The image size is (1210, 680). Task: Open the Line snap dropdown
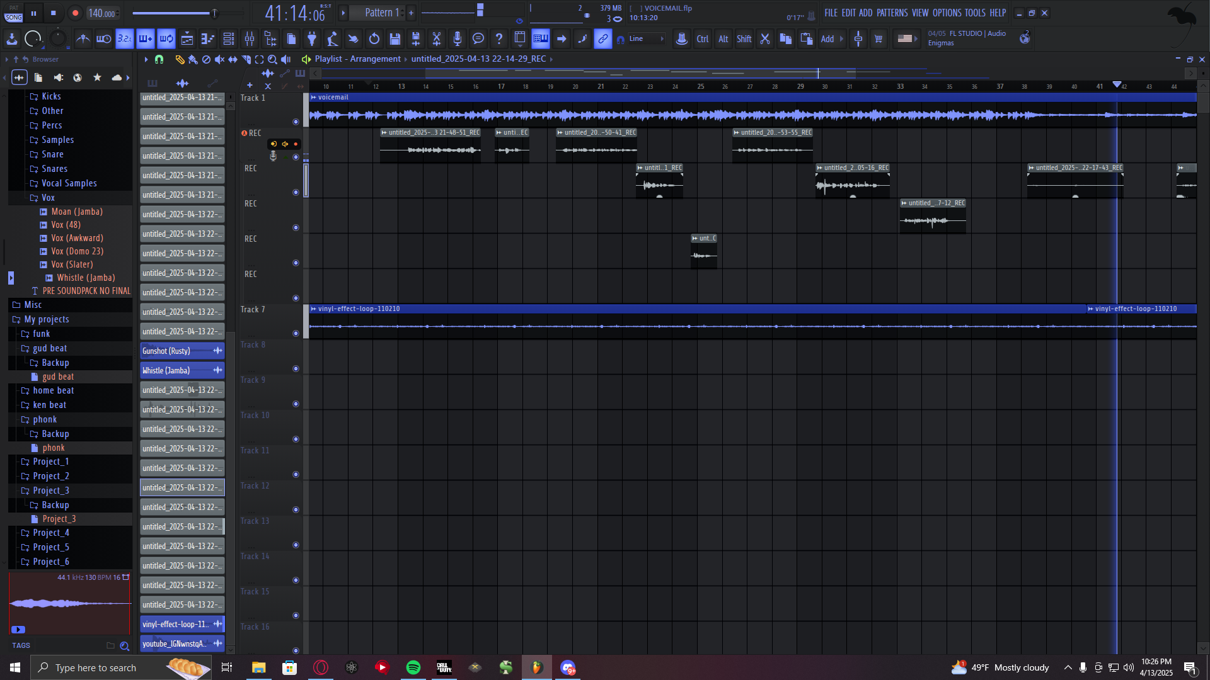click(647, 39)
